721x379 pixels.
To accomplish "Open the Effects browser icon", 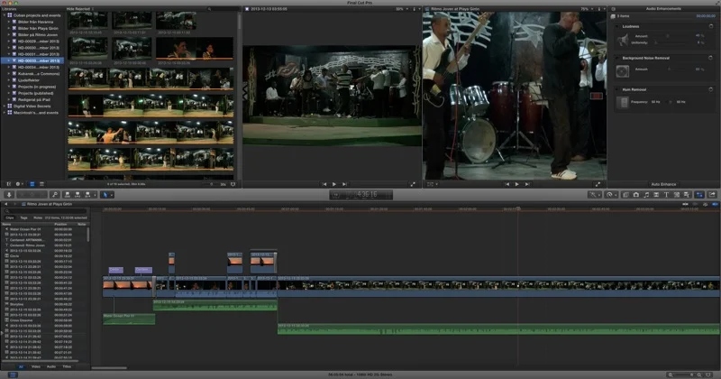I will coord(625,195).
